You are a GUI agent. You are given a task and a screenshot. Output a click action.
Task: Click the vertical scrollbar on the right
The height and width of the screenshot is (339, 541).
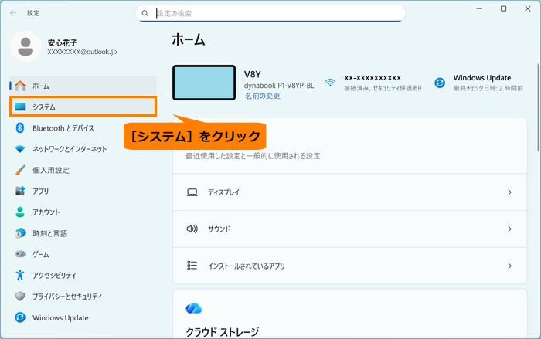[x=538, y=107]
